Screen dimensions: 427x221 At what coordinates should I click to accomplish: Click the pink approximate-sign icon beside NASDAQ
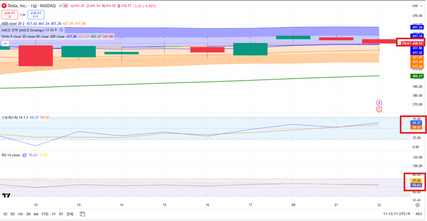click(x=65, y=6)
